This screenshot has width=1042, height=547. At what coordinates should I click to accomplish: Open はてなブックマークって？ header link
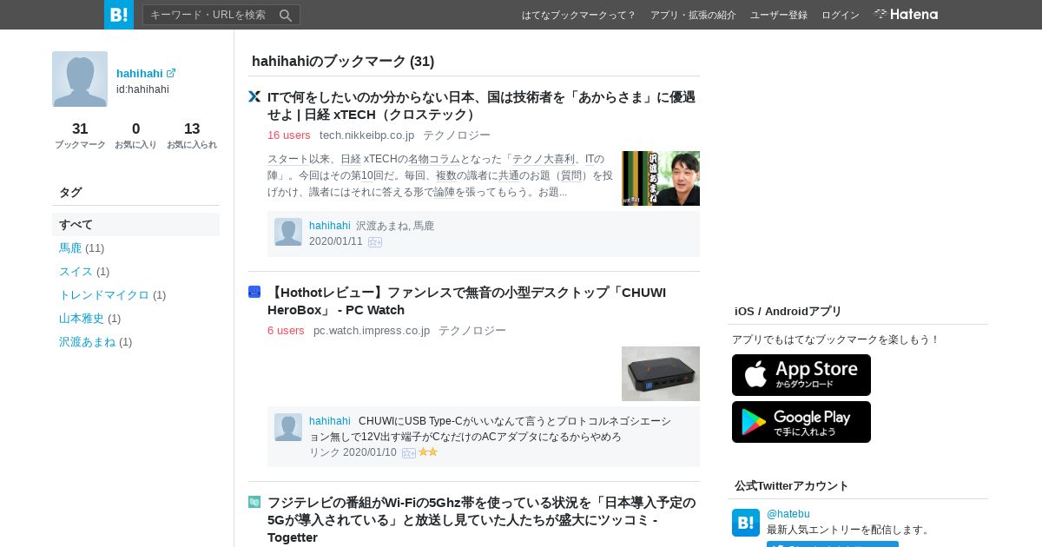pos(579,15)
